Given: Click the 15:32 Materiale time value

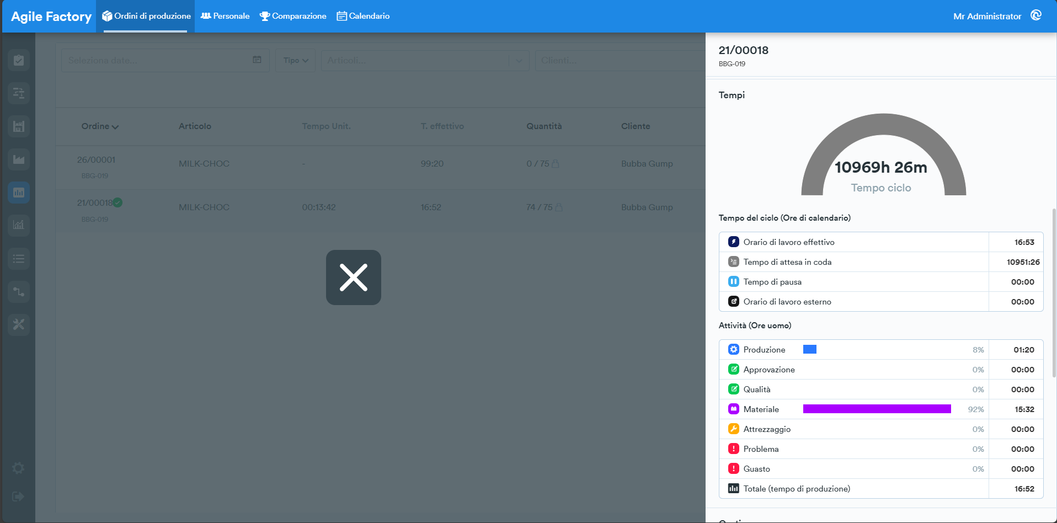Looking at the screenshot, I should click(x=1024, y=409).
